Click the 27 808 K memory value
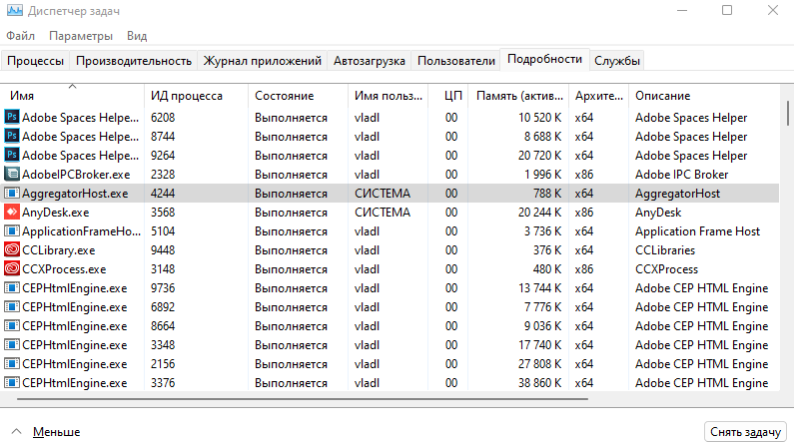Viewport: 794px width, 442px height. 539,364
